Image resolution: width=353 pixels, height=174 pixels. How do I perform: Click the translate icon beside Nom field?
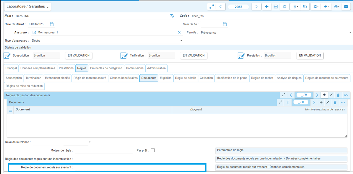point(172,16)
